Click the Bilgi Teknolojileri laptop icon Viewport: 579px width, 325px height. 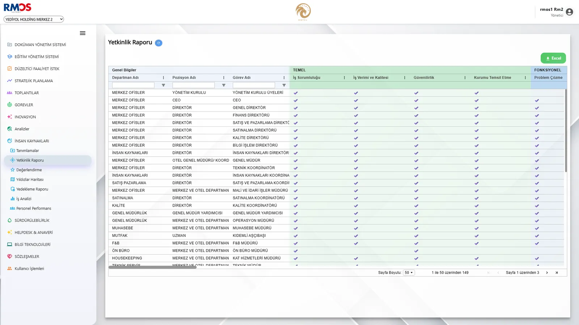[x=10, y=244]
